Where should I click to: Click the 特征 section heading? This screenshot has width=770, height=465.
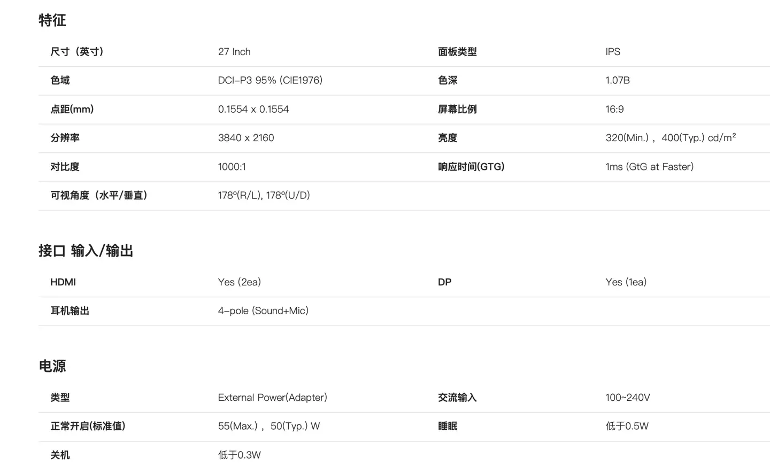[x=52, y=20]
